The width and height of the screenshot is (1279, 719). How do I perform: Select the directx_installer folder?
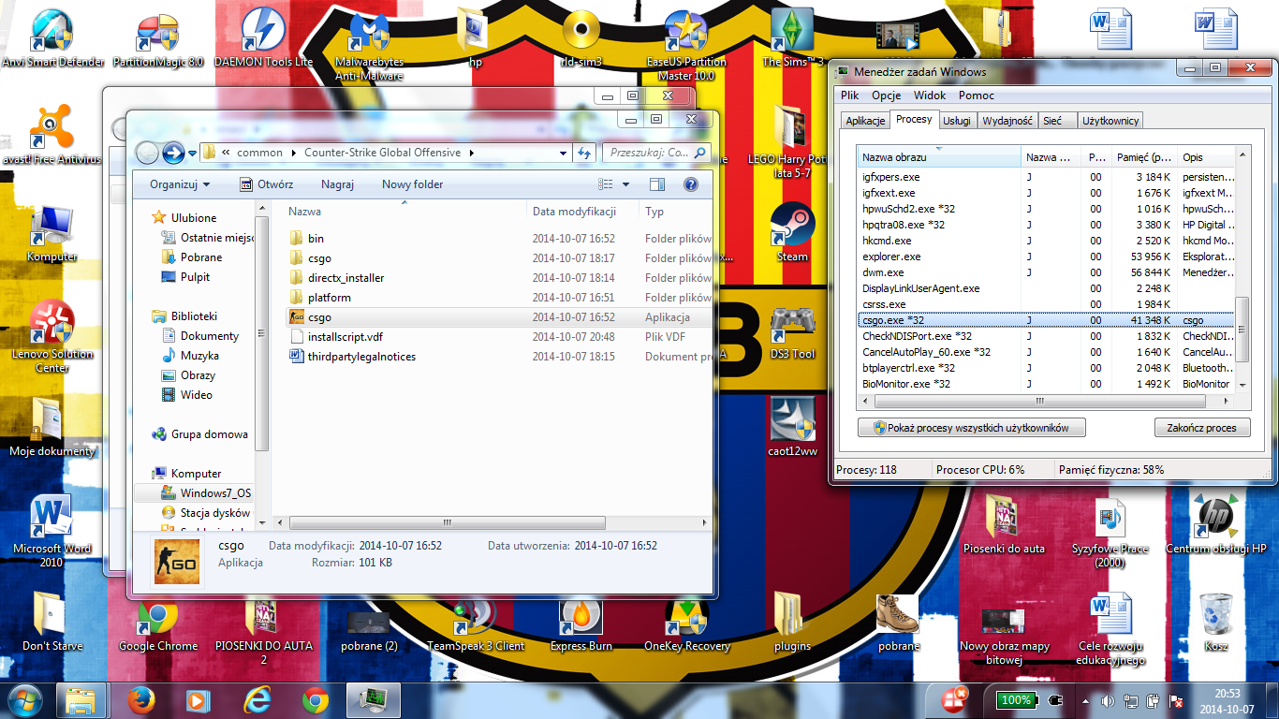point(499,278)
